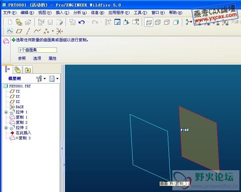Image resolution: width=241 pixels, height=192 pixels.
Task: Select YZ datum plane in model tree
Action: tap(15, 91)
